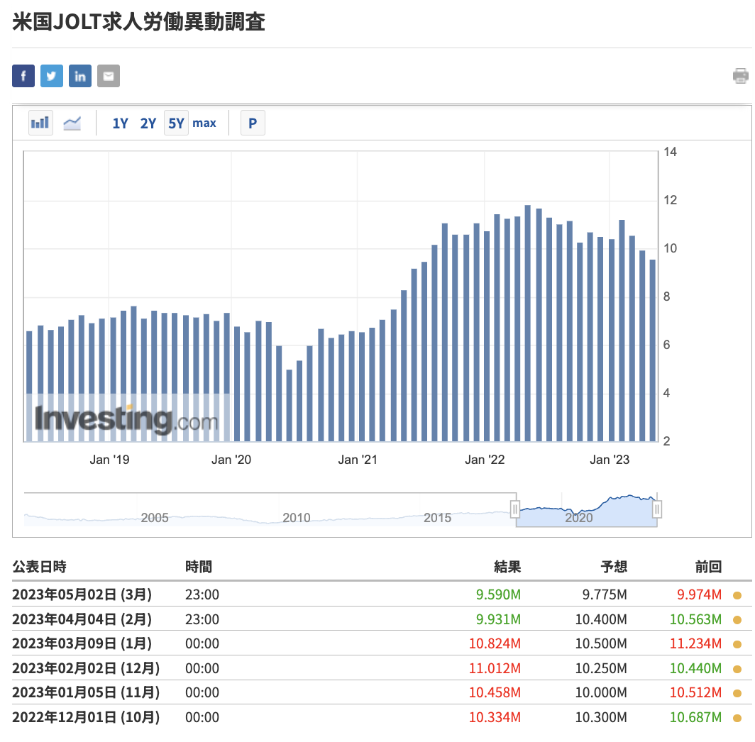Click orange dot beside 10.512M
Viewport: 755px width, 742px height.
pyautogui.click(x=737, y=693)
